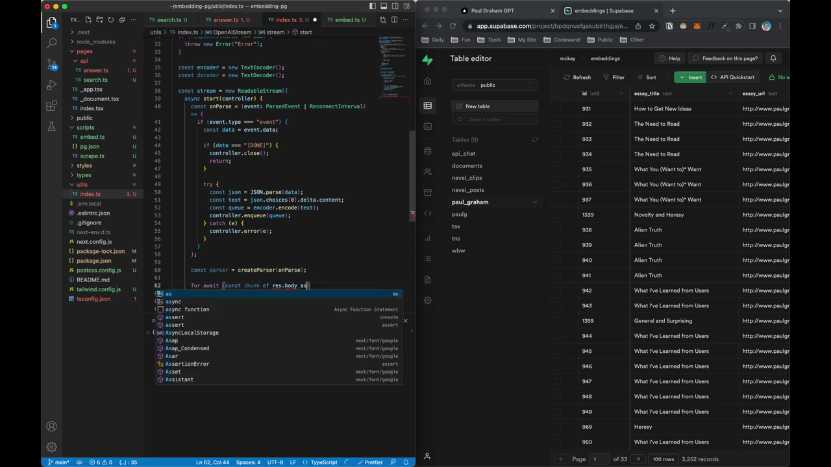
Task: Open Extensions view in VS Code activity bar
Action: point(52,106)
